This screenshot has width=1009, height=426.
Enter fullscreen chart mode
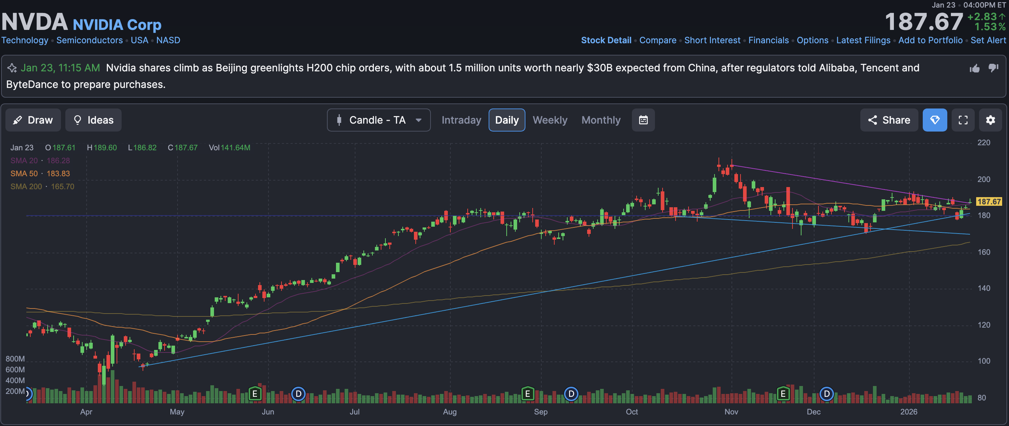(963, 120)
